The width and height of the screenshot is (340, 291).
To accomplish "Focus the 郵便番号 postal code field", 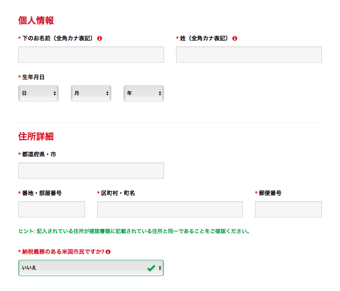I will [288, 209].
